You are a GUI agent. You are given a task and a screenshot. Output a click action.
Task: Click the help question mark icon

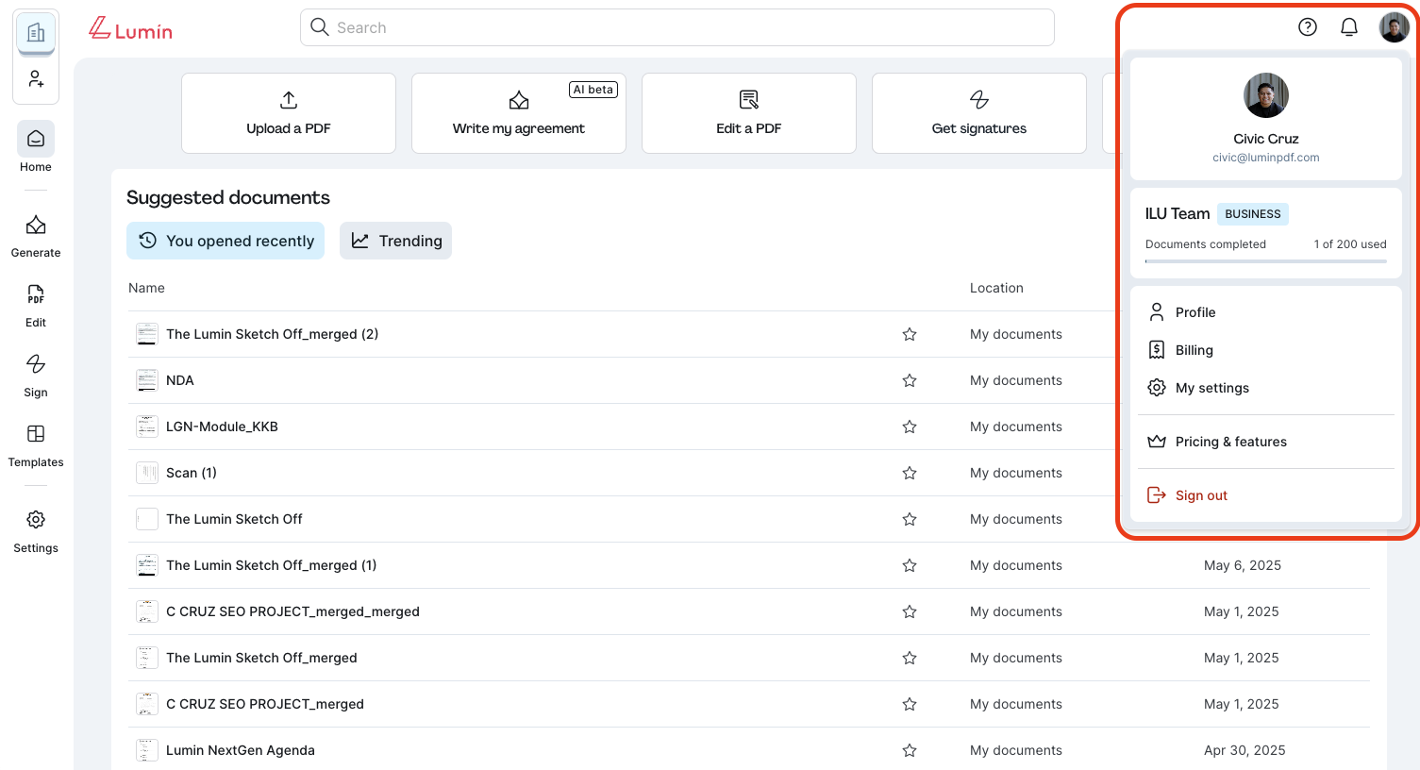click(x=1307, y=27)
